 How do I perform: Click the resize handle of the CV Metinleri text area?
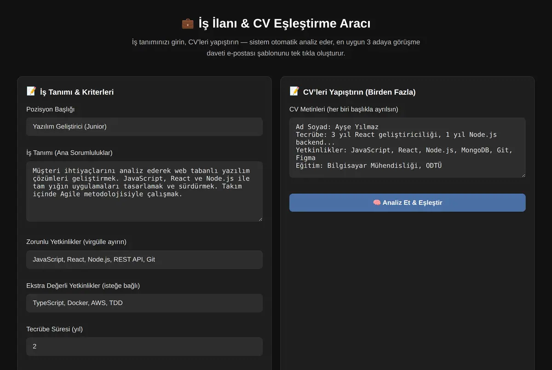click(523, 175)
